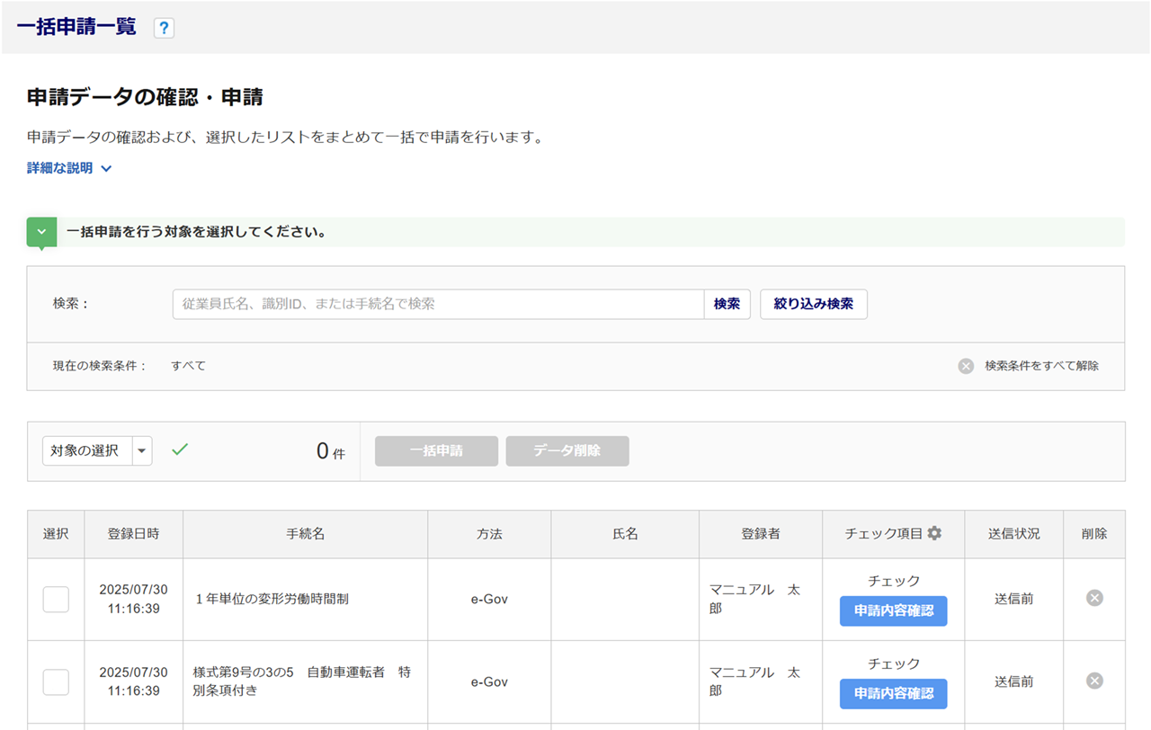Click 検索条件をすべて解除 link

1041,366
